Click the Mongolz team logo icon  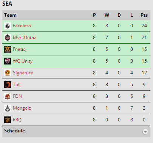[8, 108]
